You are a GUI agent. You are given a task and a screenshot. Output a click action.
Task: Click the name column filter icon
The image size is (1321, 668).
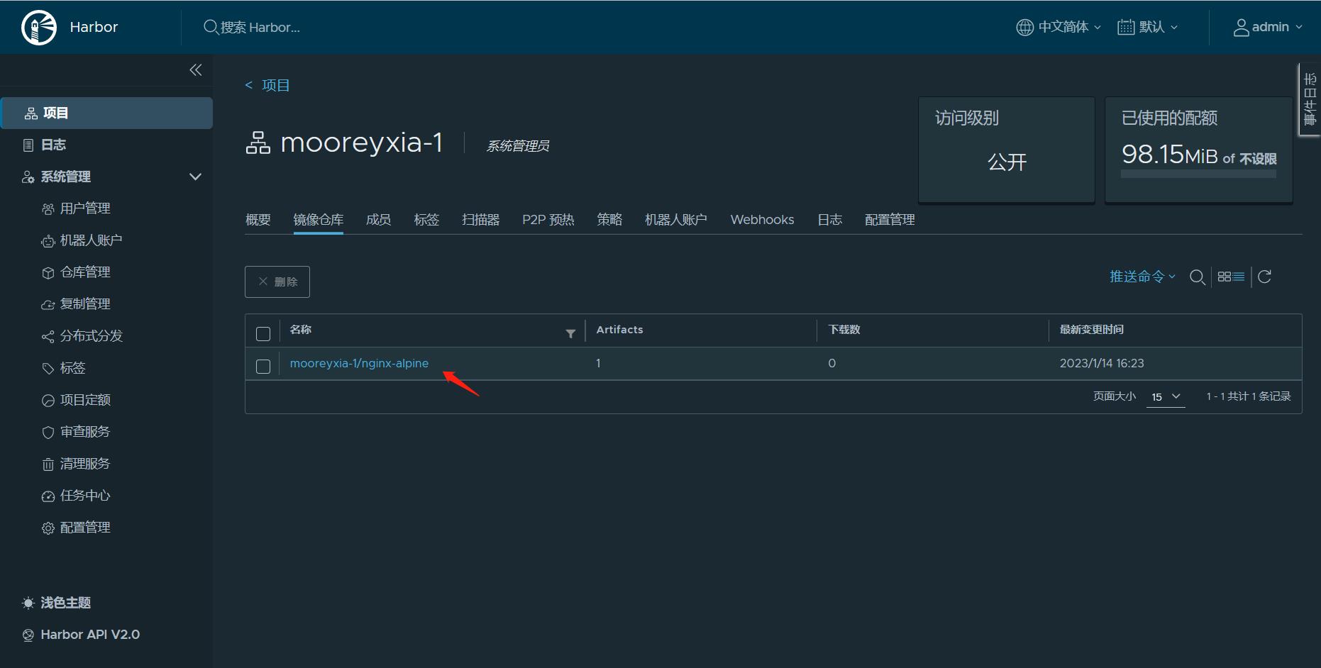click(x=570, y=333)
